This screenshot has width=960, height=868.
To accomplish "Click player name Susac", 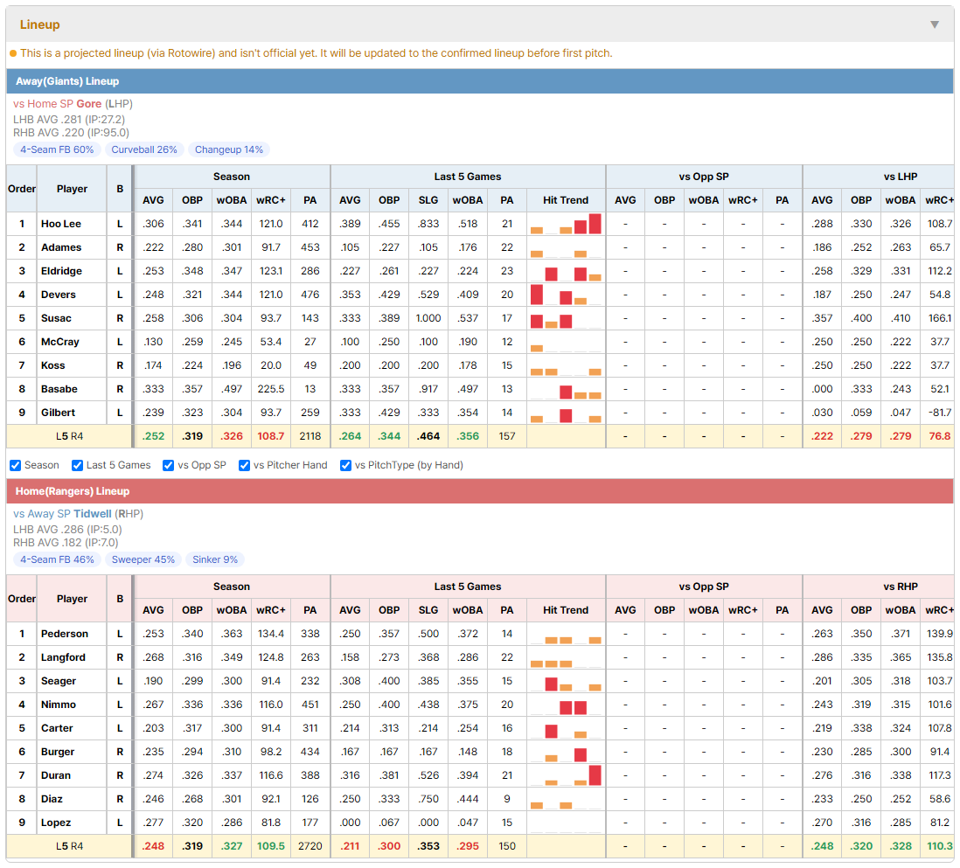I will point(56,318).
